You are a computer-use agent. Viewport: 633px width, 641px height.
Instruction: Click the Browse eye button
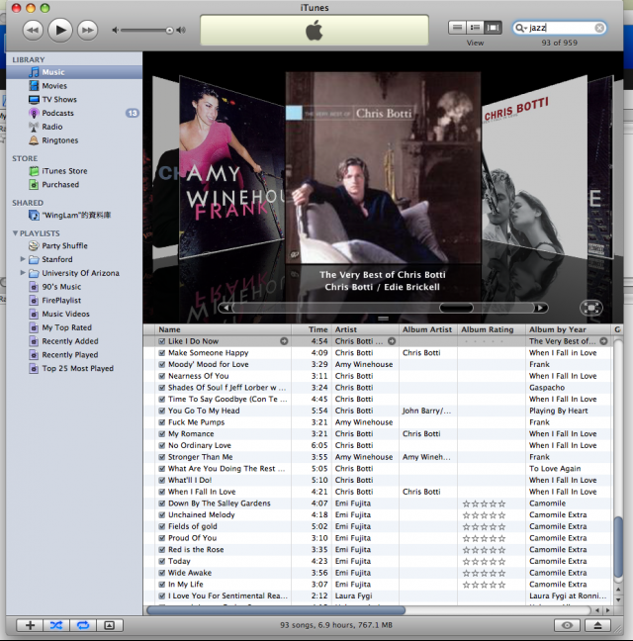click(x=567, y=625)
